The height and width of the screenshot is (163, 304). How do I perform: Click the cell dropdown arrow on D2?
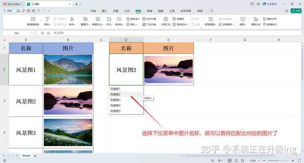[145, 84]
